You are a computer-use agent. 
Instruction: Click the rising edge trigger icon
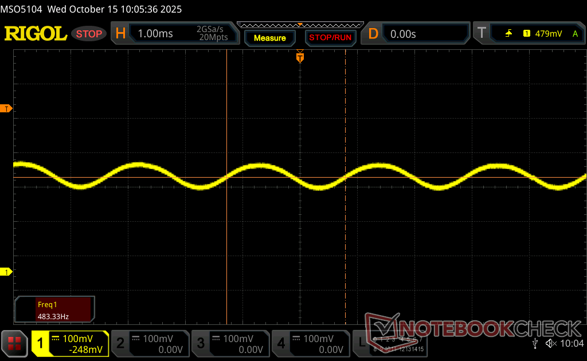click(x=508, y=34)
